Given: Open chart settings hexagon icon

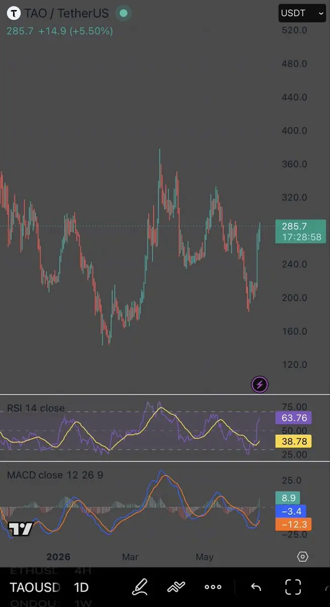Looking at the screenshot, I should [303, 557].
